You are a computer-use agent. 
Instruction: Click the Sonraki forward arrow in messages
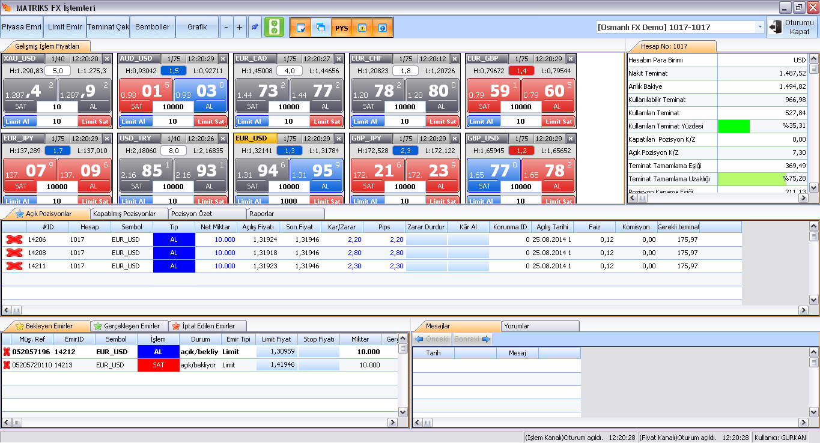pyautogui.click(x=473, y=339)
